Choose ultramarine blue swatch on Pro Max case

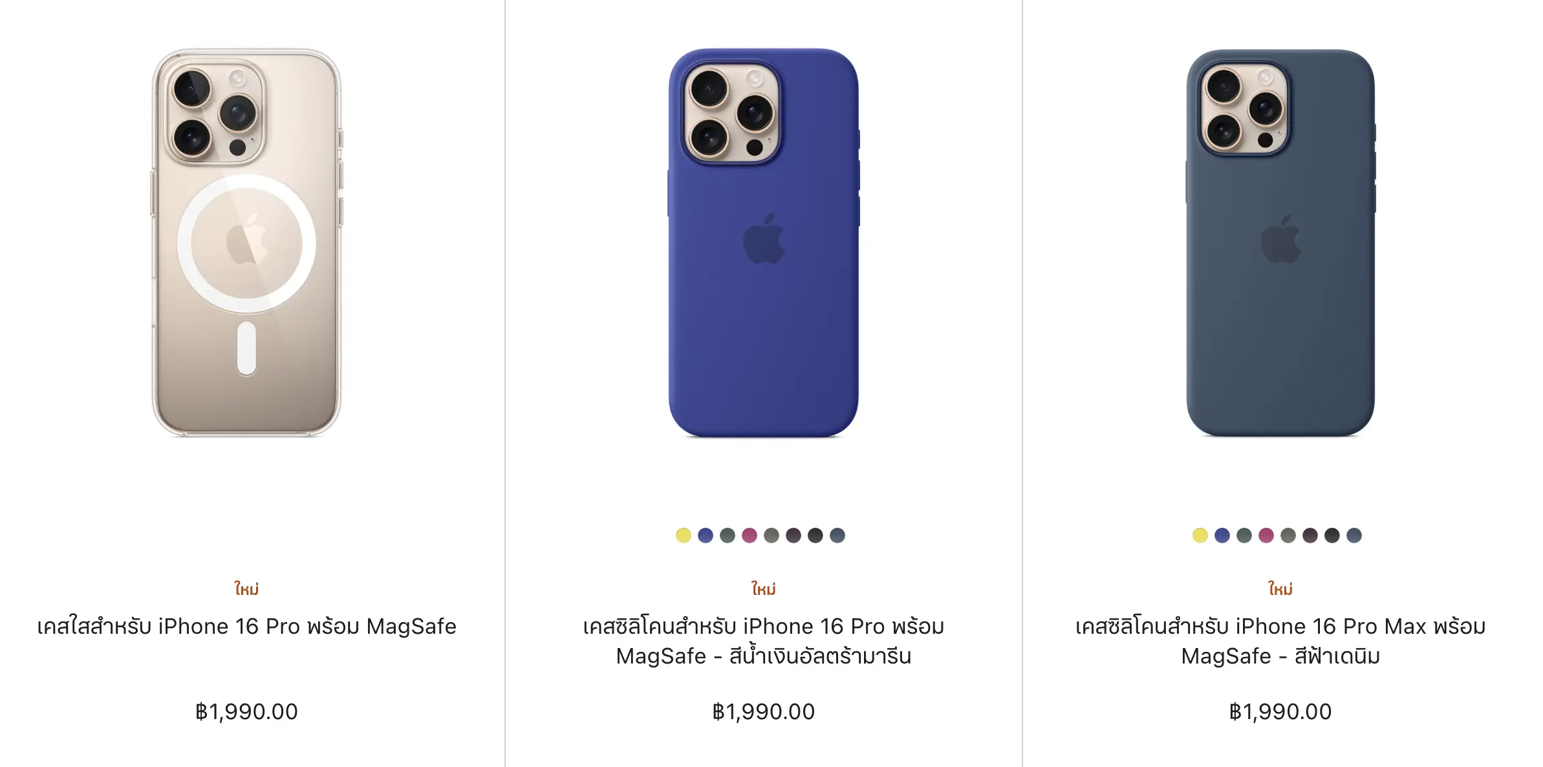pos(1222,535)
